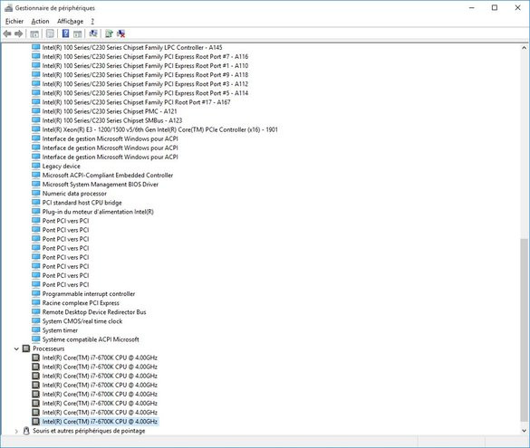530x448 pixels.
Task: Click icon beside Chipset SMBus - A123
Action: (36, 119)
